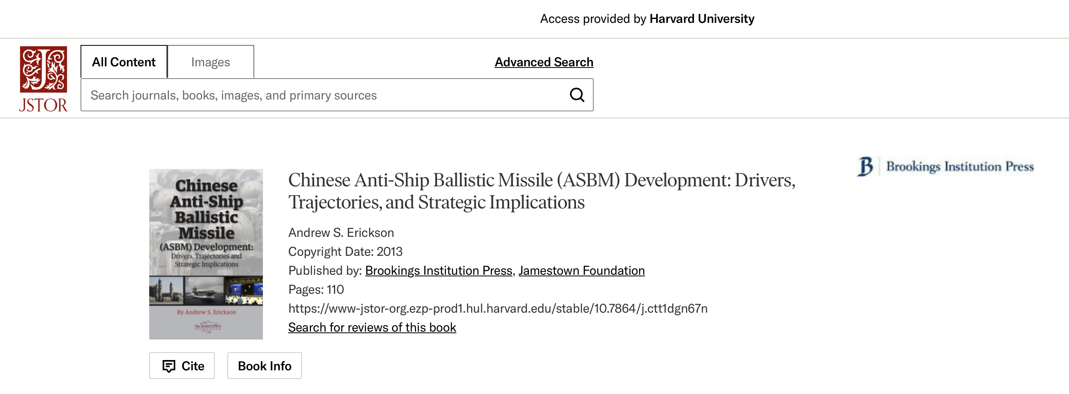Open the Brookings Institution Press publisher link
The height and width of the screenshot is (394, 1069).
click(439, 270)
